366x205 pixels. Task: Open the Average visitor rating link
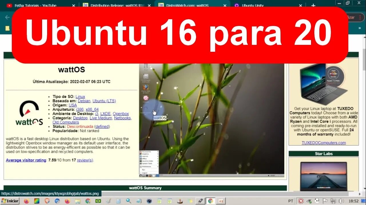point(26,160)
